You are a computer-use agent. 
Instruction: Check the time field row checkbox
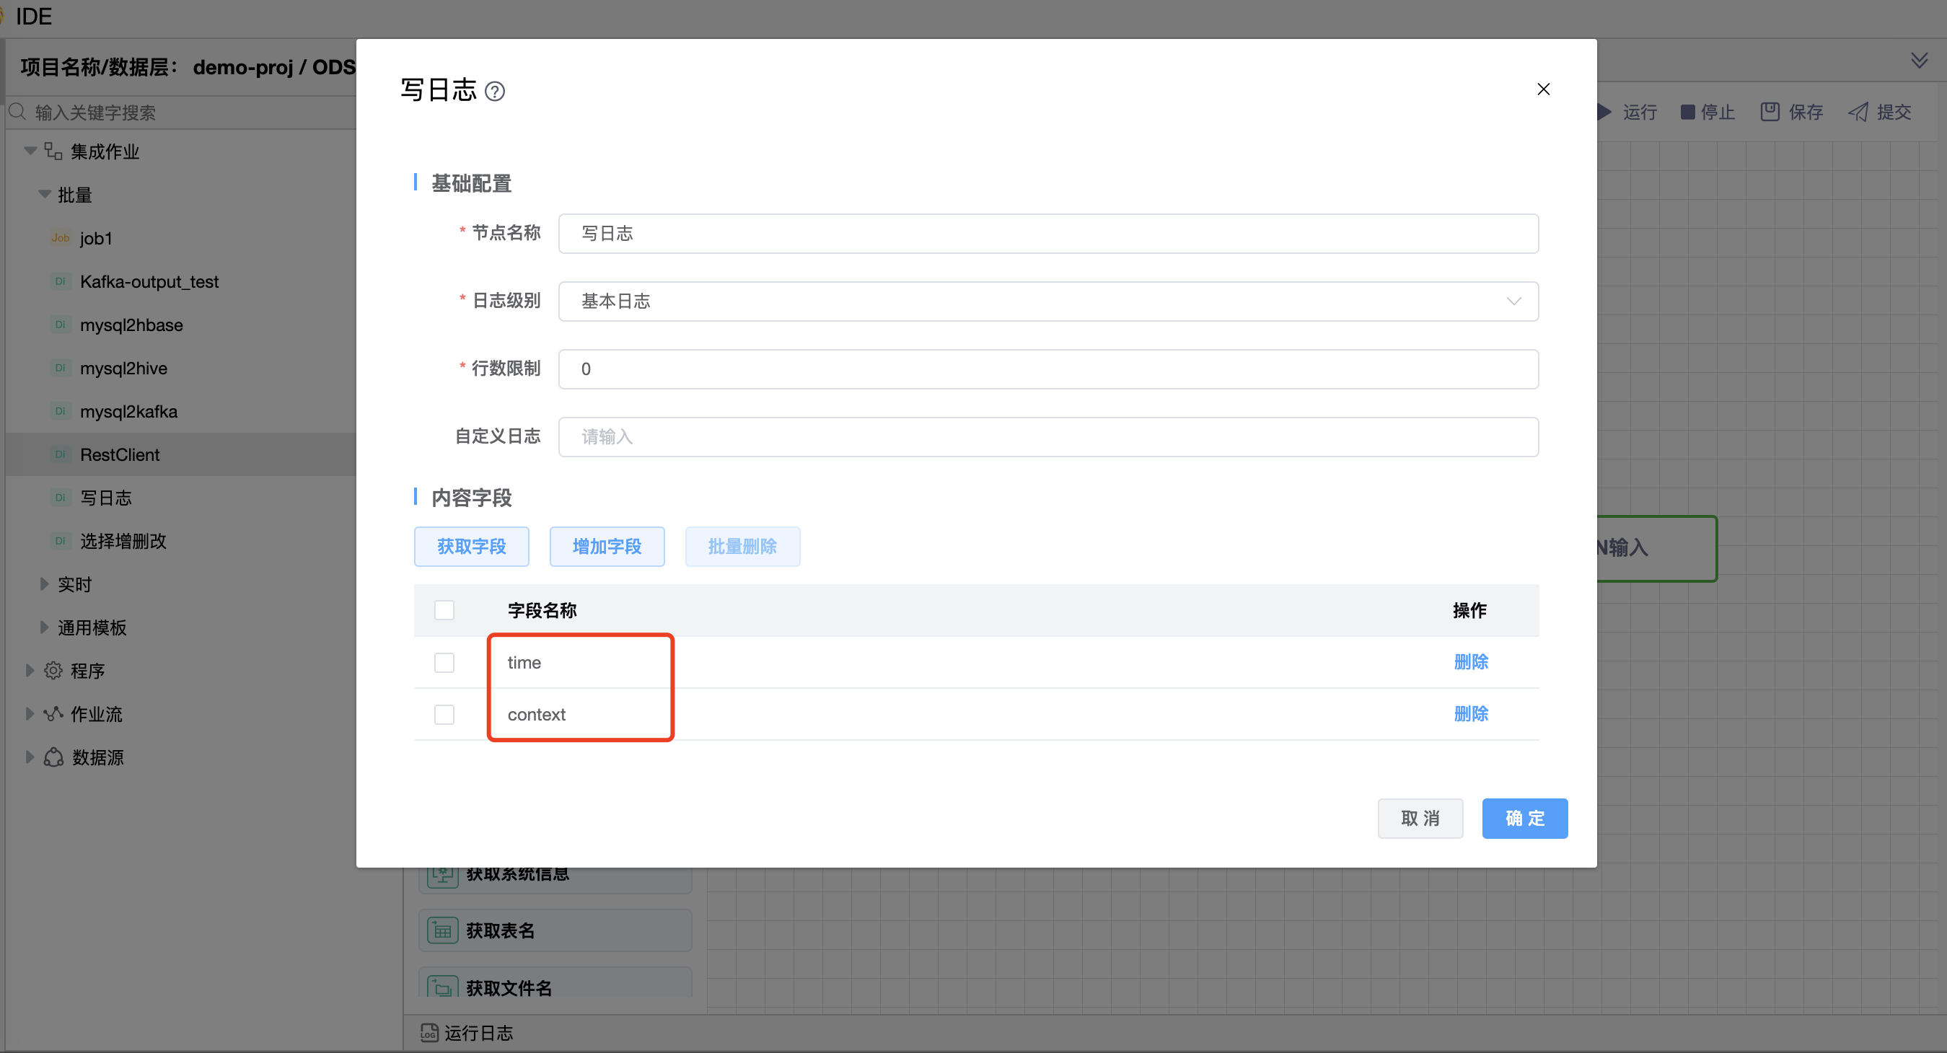[445, 662]
